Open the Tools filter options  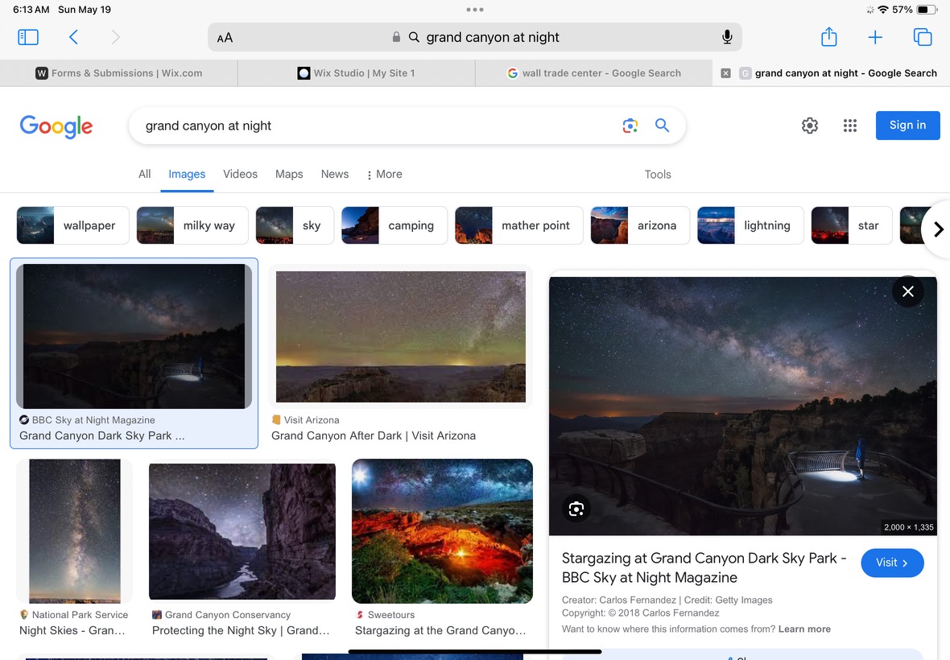pyautogui.click(x=658, y=175)
